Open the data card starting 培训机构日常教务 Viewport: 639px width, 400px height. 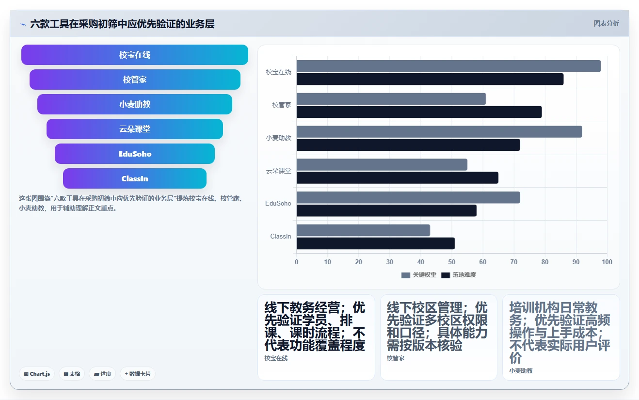pyautogui.click(x=561, y=337)
